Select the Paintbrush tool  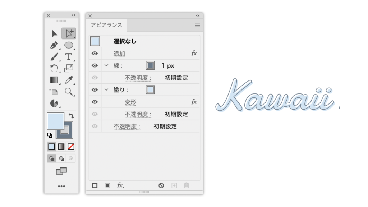click(x=54, y=57)
